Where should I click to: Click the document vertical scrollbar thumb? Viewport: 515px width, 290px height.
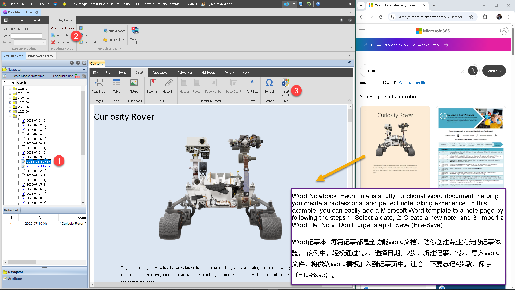pyautogui.click(x=350, y=115)
